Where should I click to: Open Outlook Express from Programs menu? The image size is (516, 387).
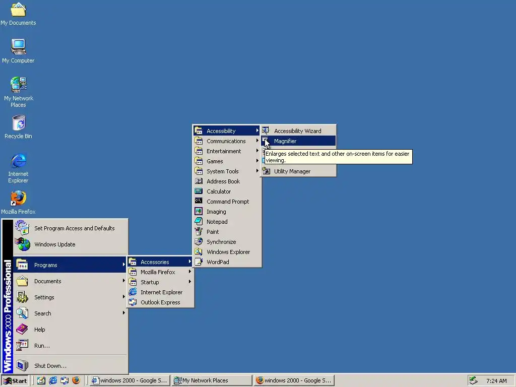[161, 302]
